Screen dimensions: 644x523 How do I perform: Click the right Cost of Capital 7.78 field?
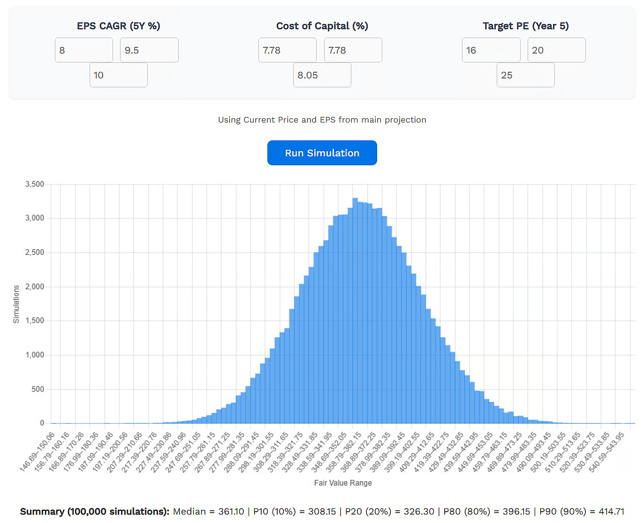pos(353,50)
